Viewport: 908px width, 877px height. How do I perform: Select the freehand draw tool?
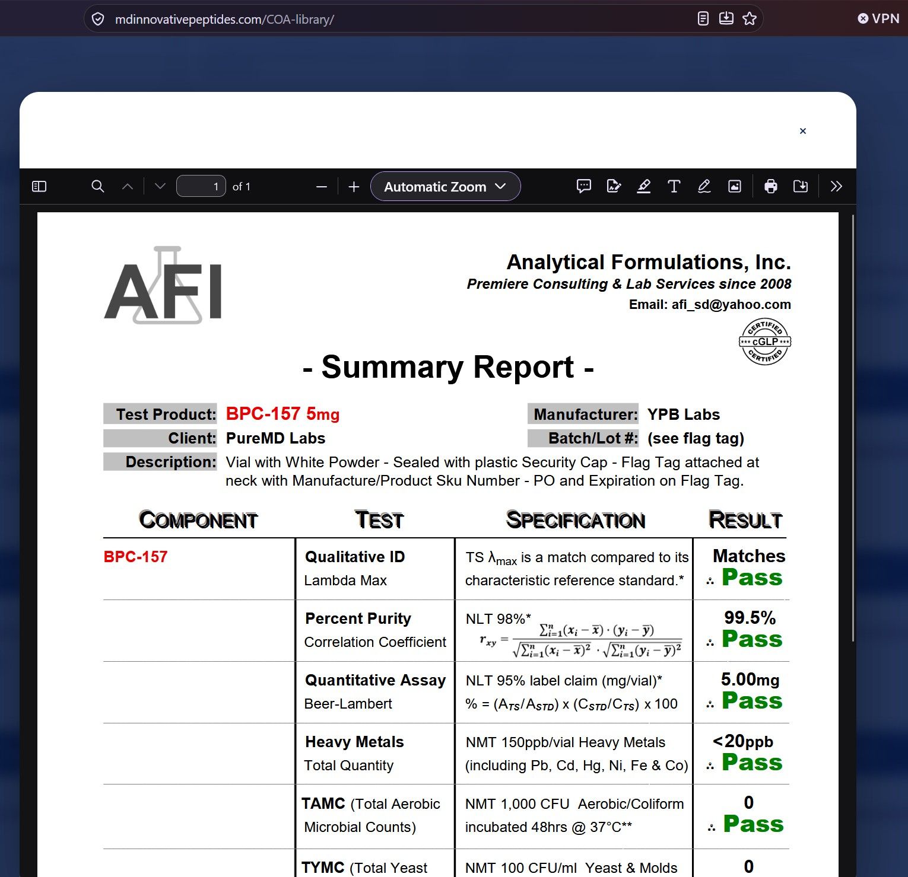coord(704,187)
